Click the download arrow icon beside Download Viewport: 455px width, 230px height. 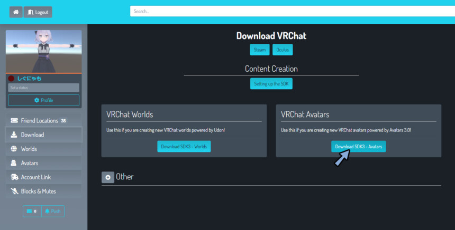point(14,135)
